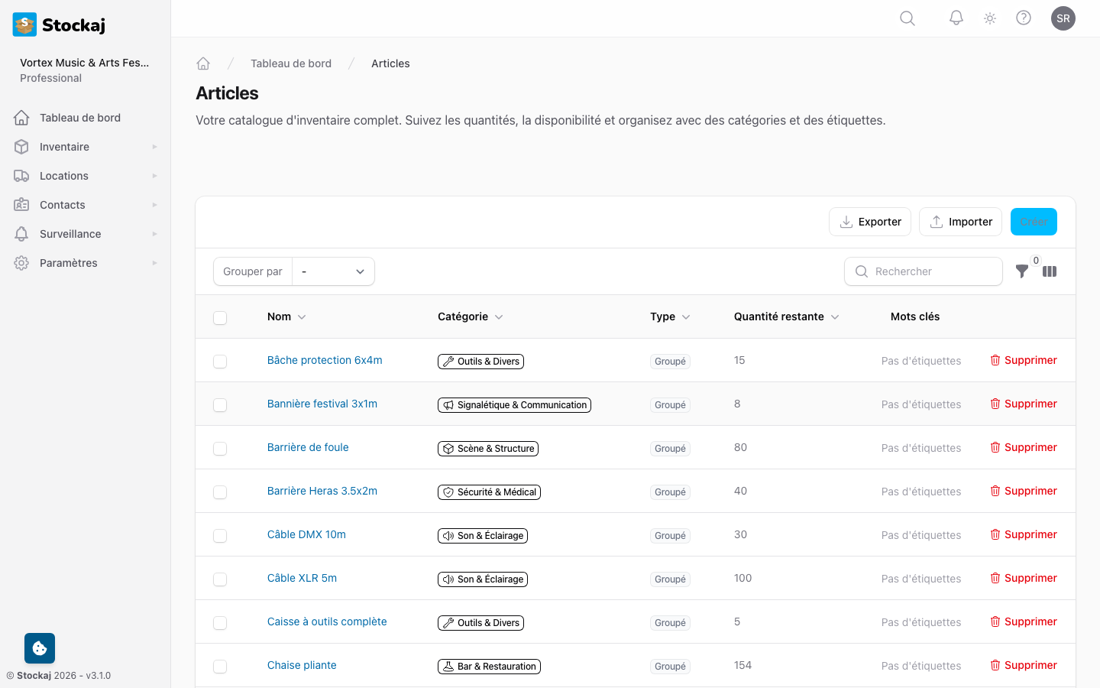Click the Exporter button
Viewport: 1100px width, 688px height.
870,222
